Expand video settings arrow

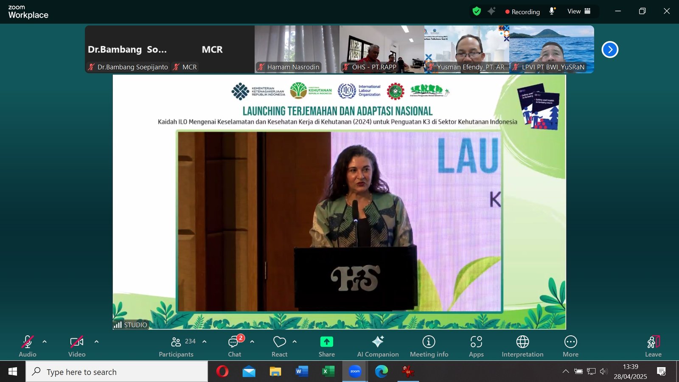(96, 342)
